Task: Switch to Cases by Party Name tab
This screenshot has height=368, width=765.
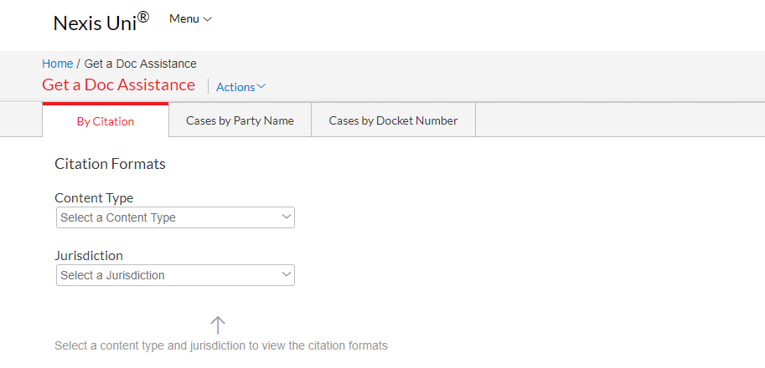Action: [240, 120]
